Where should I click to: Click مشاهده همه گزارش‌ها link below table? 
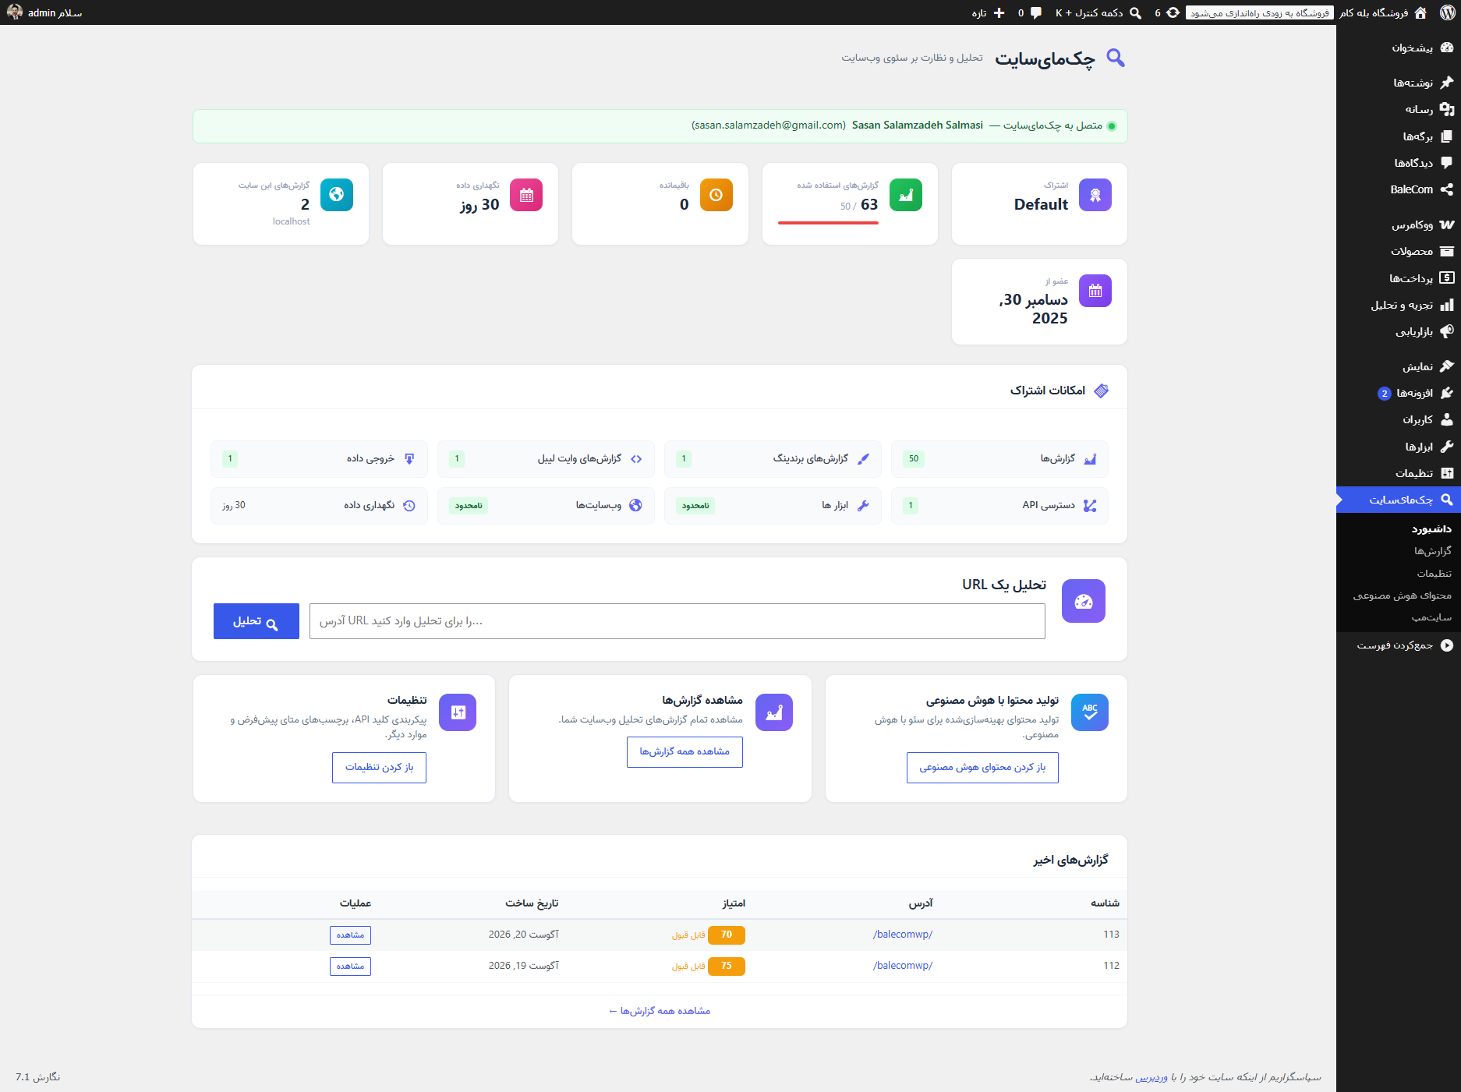pos(660,1011)
